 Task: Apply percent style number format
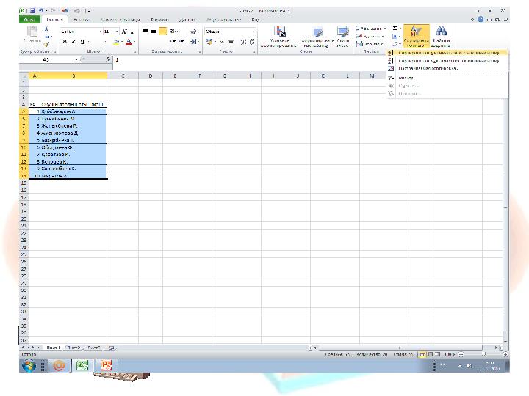(222, 42)
